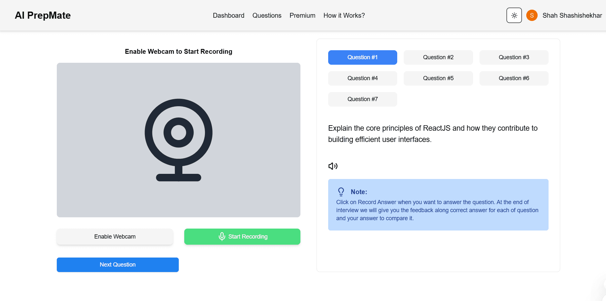The width and height of the screenshot is (606, 301).
Task: Select Question #1 tab
Action: click(x=363, y=57)
